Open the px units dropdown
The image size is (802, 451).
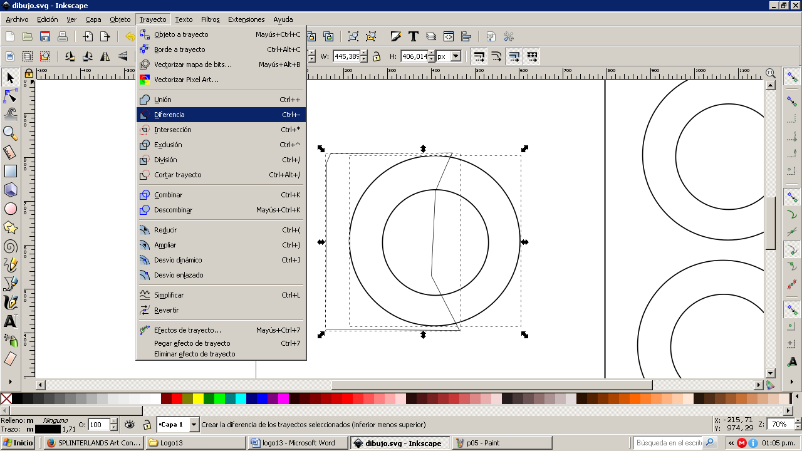(x=456, y=56)
